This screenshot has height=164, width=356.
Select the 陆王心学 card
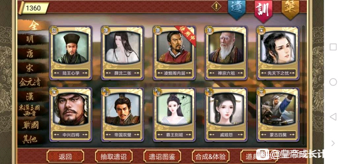pos(71,53)
